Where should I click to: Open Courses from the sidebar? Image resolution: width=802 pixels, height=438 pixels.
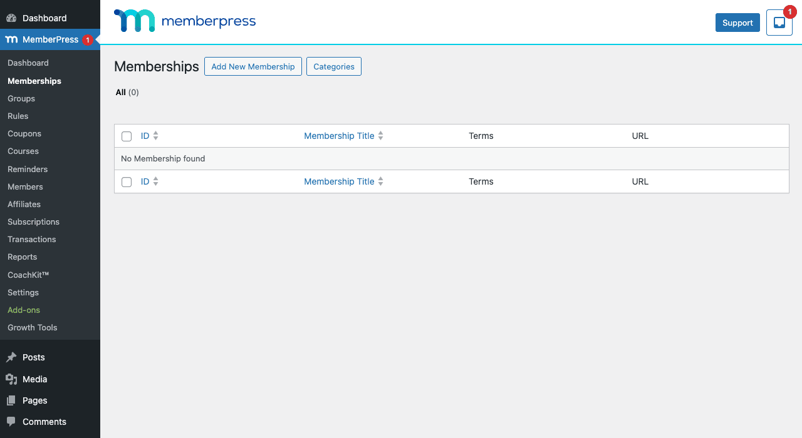[x=23, y=151]
